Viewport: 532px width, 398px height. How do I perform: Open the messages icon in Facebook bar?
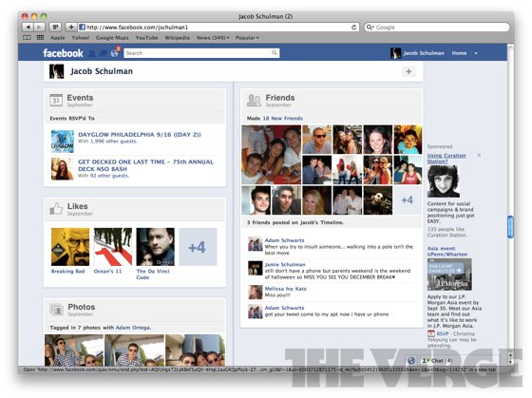click(104, 53)
